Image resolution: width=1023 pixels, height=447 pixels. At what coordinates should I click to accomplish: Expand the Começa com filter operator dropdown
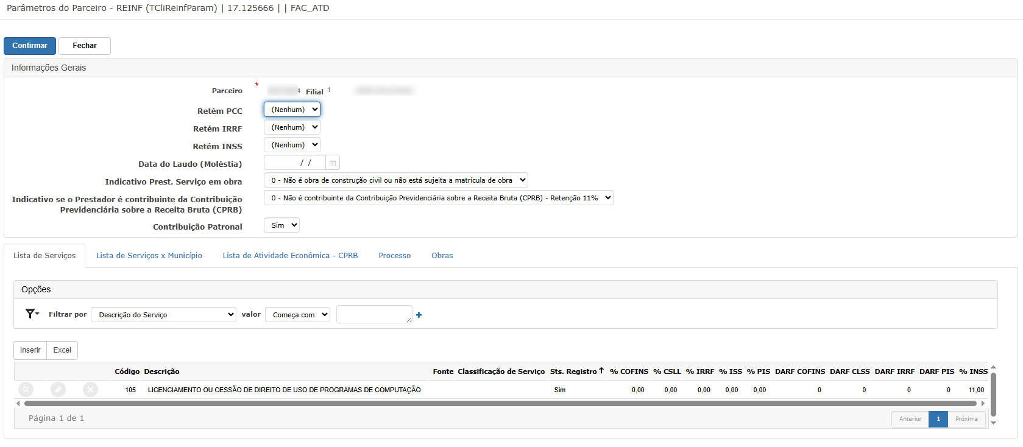click(x=297, y=315)
